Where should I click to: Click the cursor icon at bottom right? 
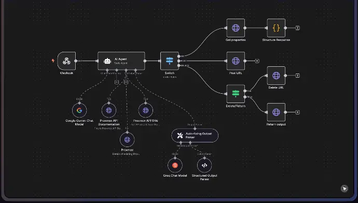tap(345, 189)
